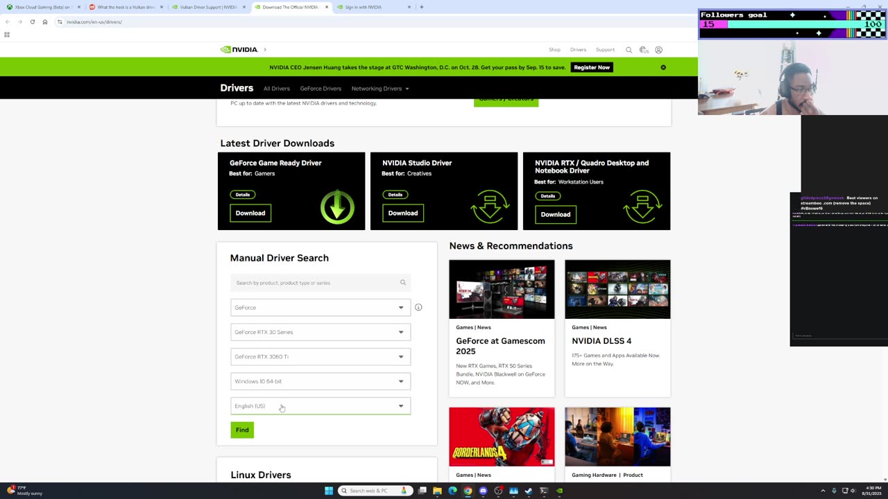The height and width of the screenshot is (499, 888).
Task: Switch to Chrome in taskbar
Action: (468, 491)
